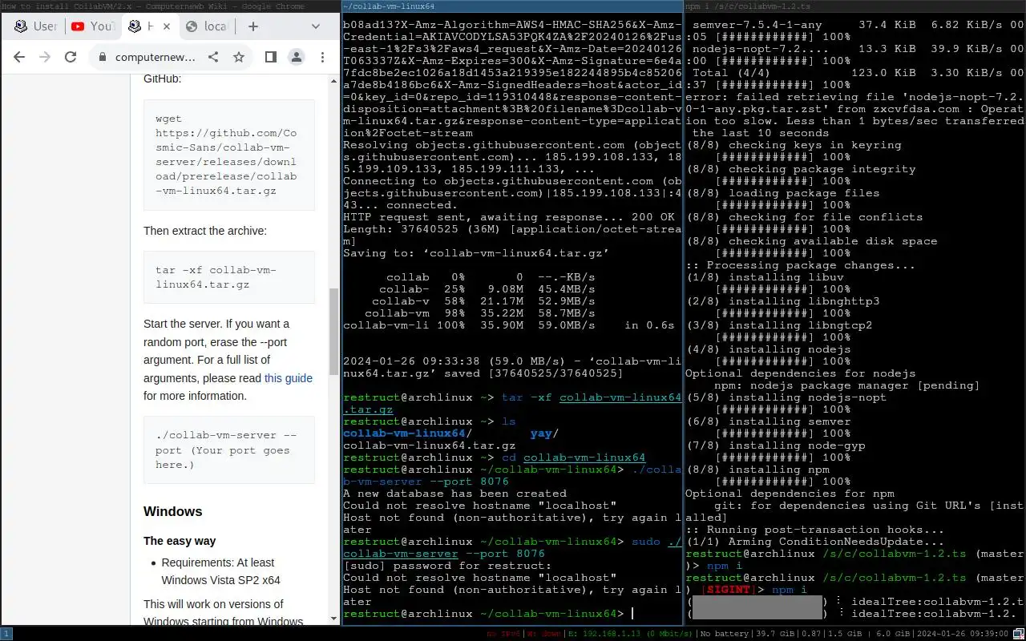Click the forward navigation arrow in Chrome

[45, 57]
